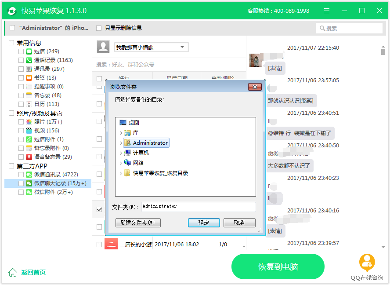The image size is (390, 285).
Task: Click the 短信附件 attachment icon
Action: [x=29, y=139]
